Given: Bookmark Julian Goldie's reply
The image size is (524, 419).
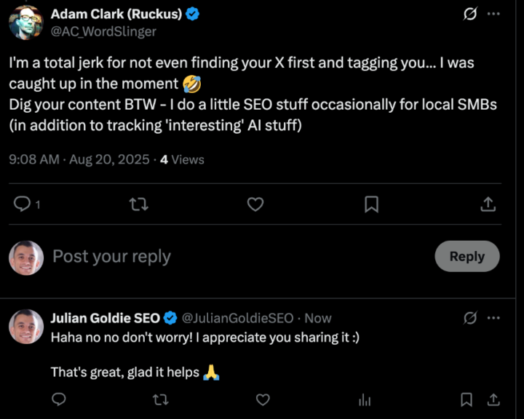Looking at the screenshot, I should (x=467, y=399).
